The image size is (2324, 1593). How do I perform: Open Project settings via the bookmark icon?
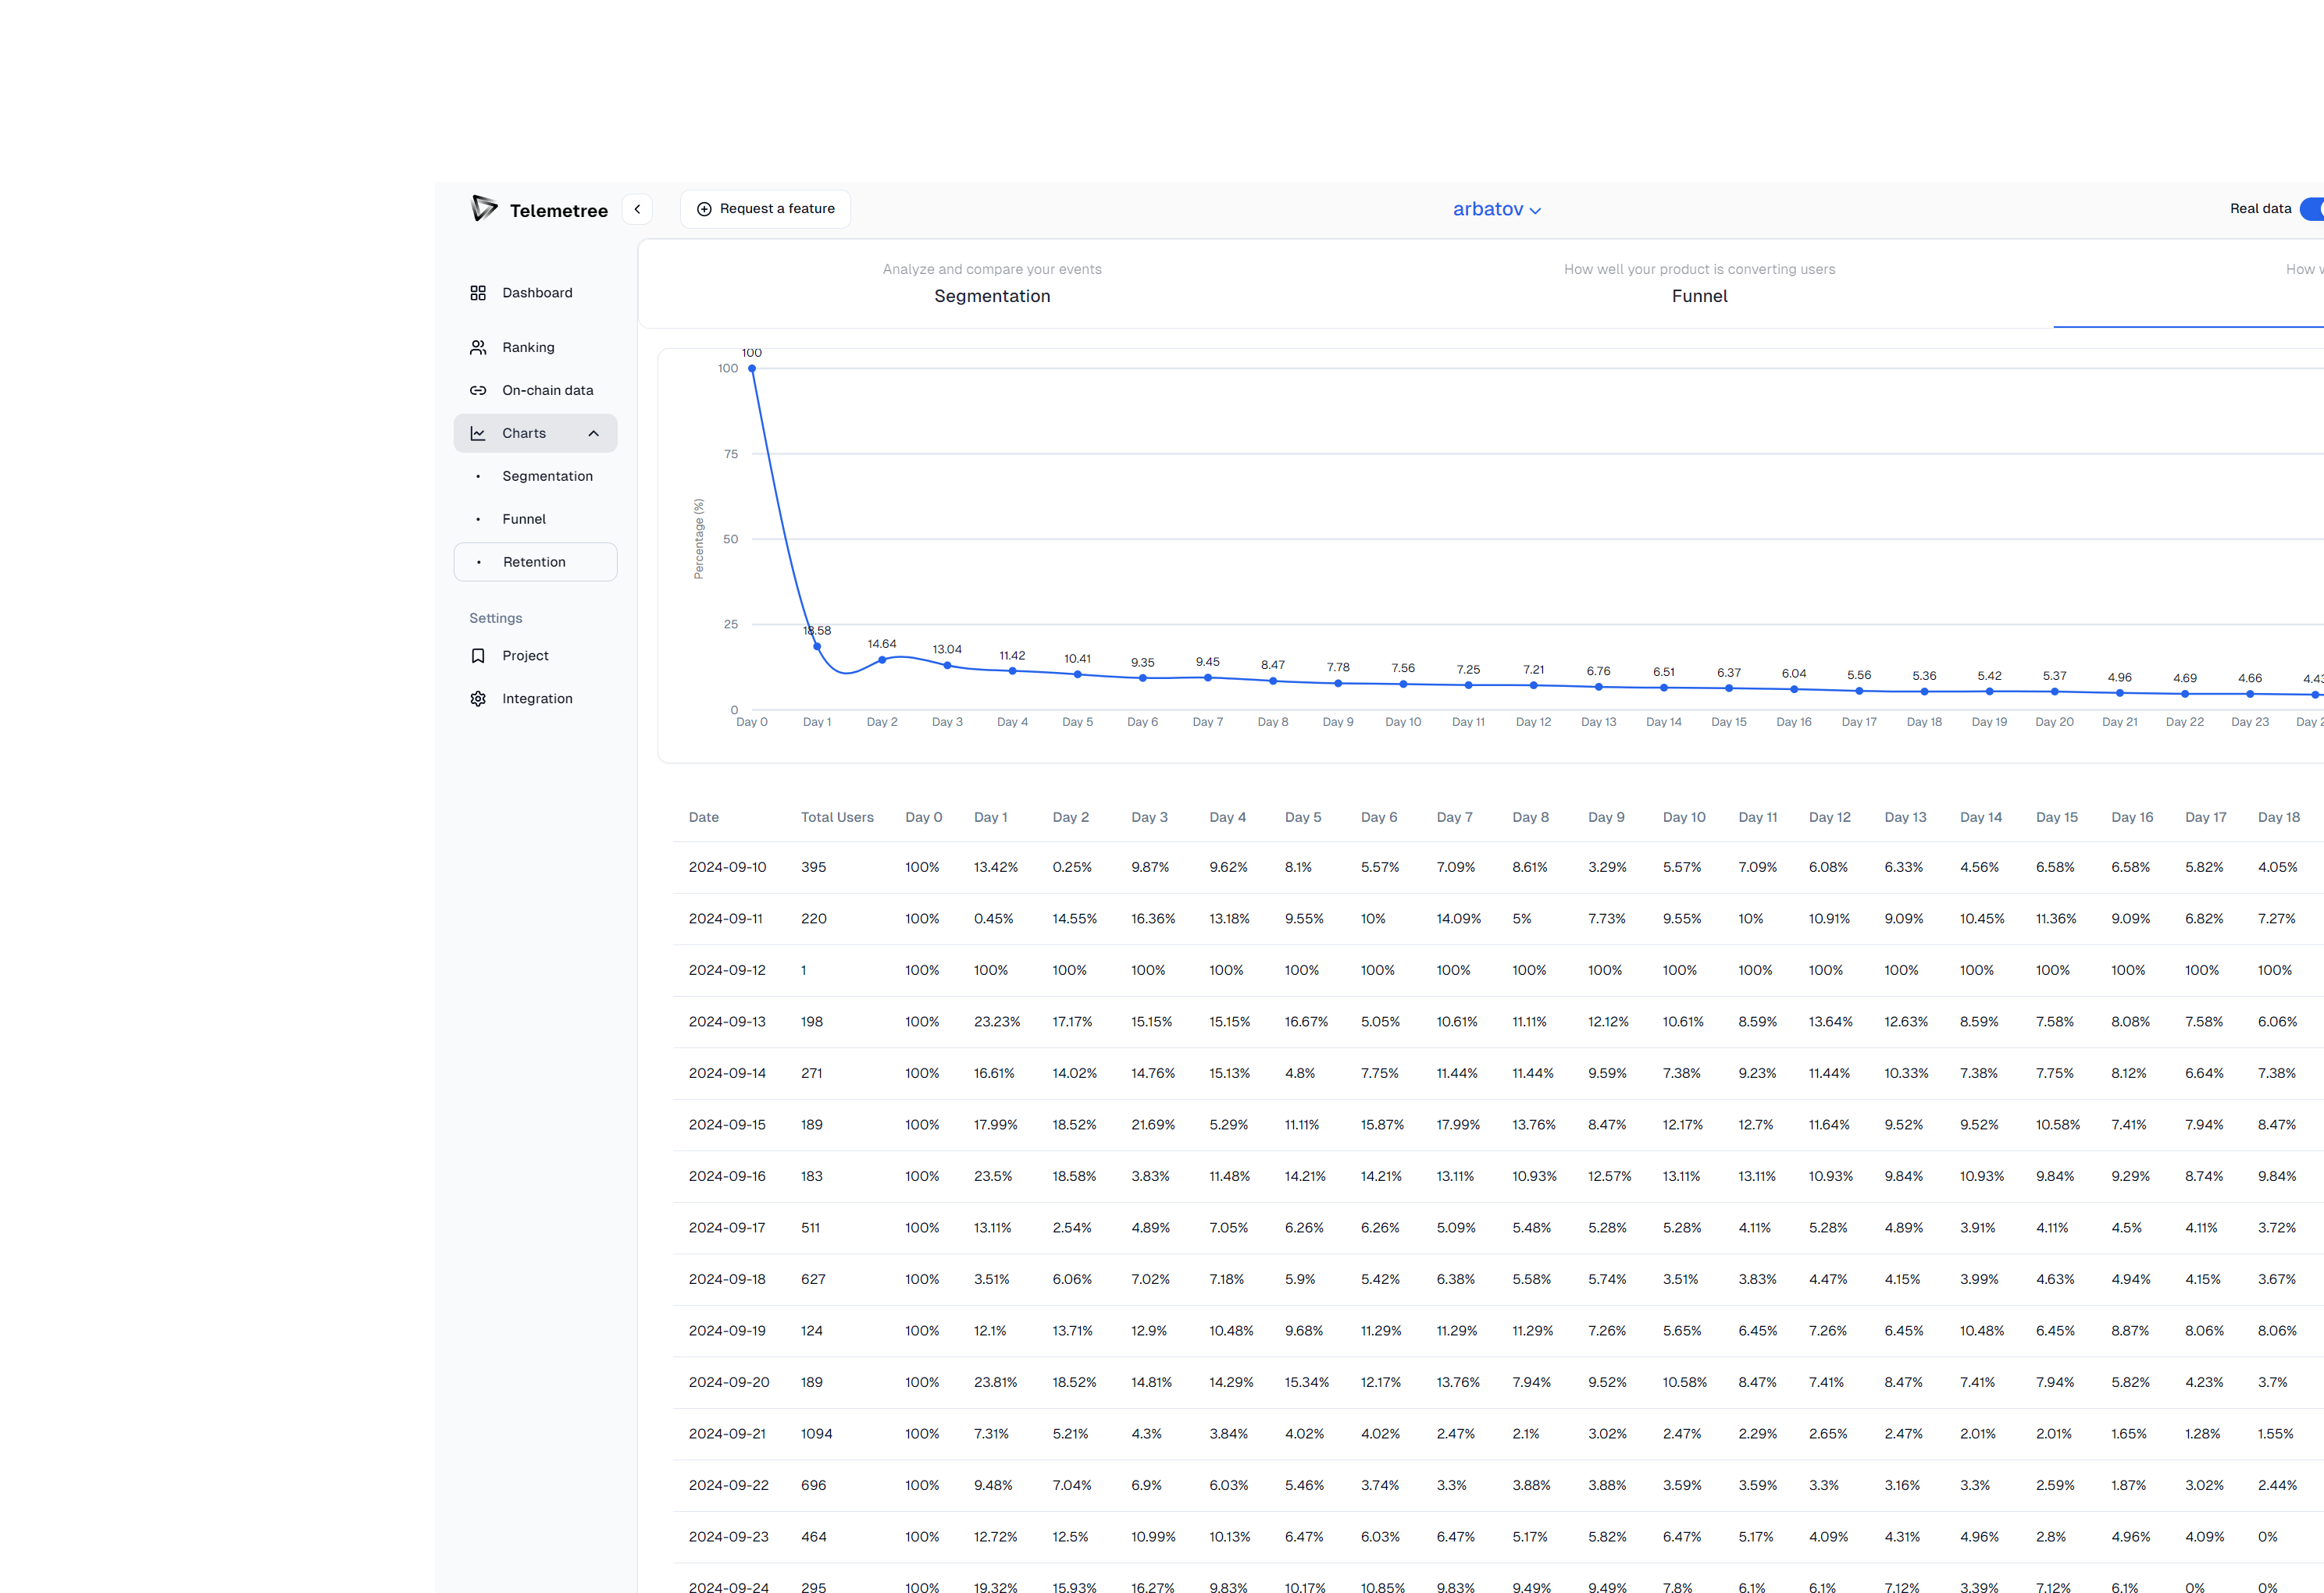tap(478, 655)
